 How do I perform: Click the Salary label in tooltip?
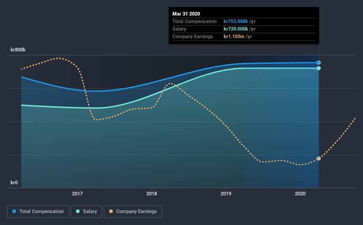click(179, 29)
